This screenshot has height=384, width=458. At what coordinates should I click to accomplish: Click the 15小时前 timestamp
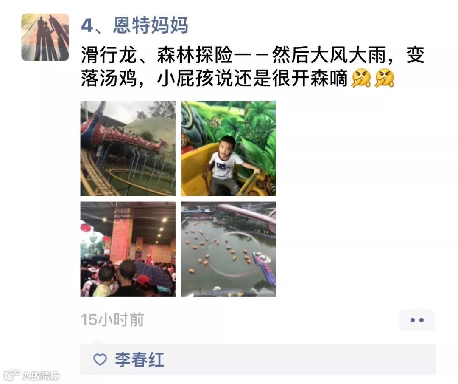(x=112, y=319)
